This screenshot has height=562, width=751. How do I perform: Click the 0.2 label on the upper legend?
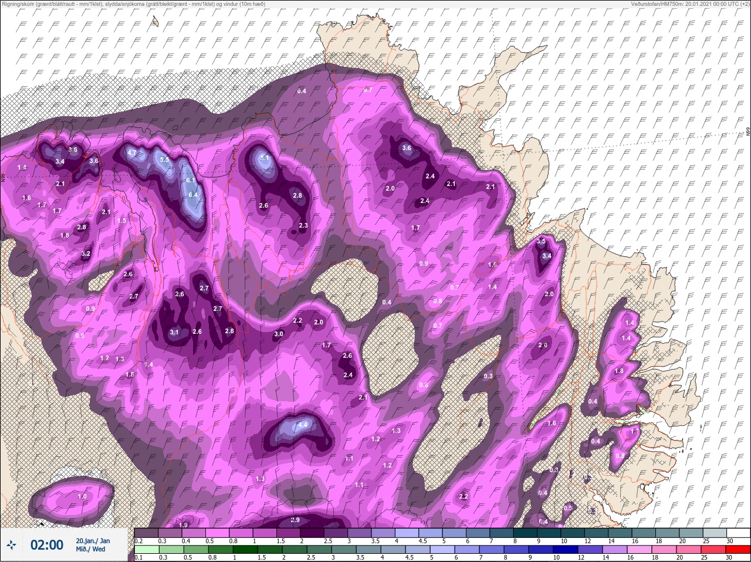coord(139,541)
